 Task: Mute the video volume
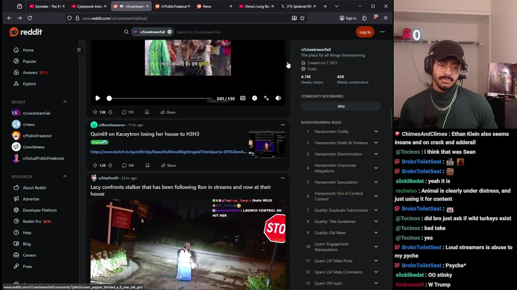[x=278, y=98]
